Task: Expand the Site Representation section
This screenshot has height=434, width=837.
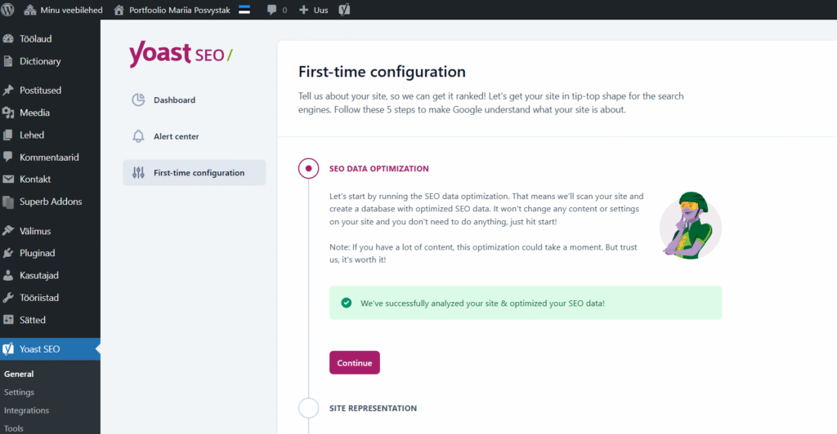Action: [373, 408]
